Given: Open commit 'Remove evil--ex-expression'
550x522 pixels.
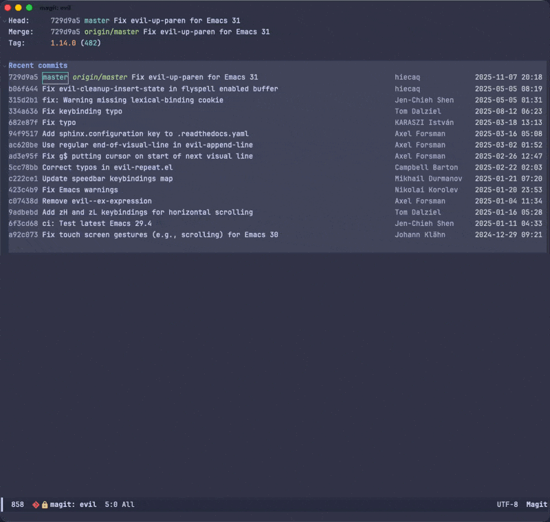Looking at the screenshot, I should (x=97, y=201).
